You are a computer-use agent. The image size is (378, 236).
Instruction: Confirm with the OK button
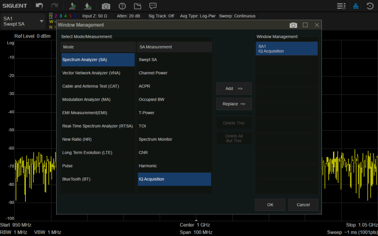[x=270, y=205]
